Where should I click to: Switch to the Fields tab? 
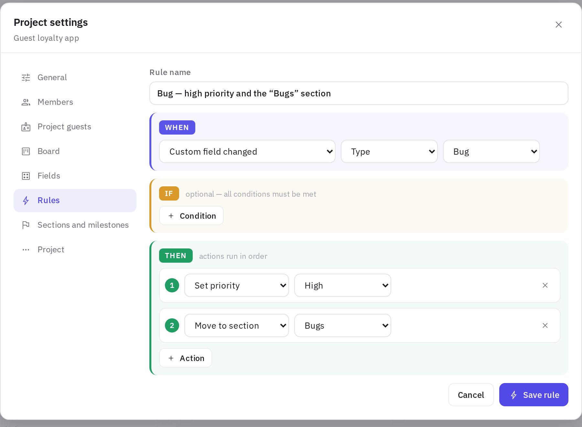click(x=75, y=176)
